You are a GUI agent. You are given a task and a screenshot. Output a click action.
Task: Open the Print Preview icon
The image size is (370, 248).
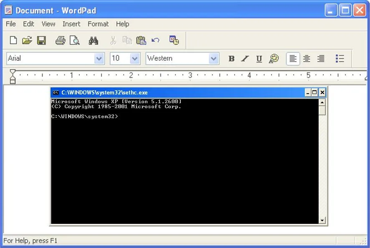coord(75,40)
